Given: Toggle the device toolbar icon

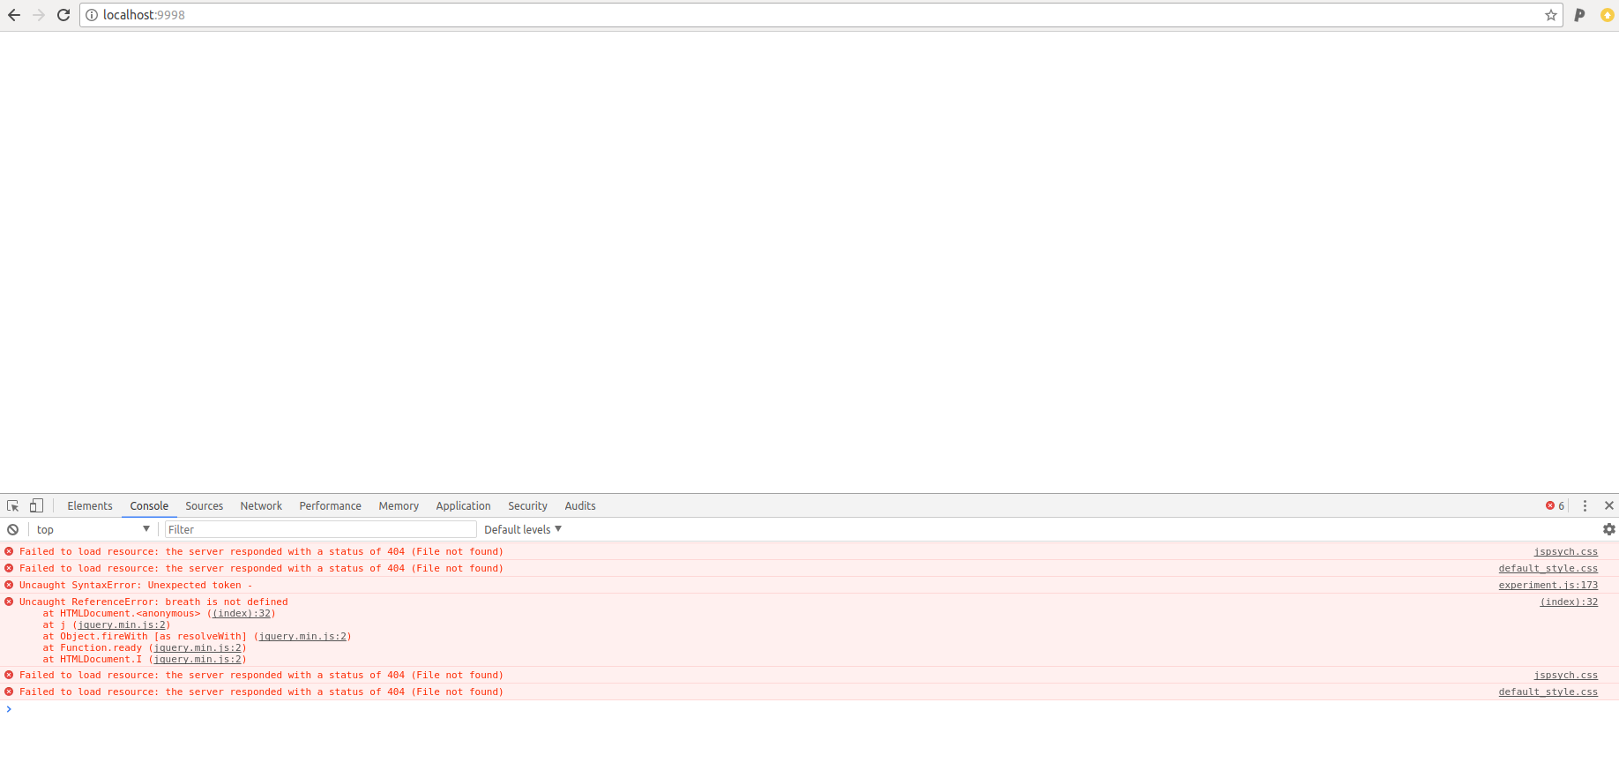Looking at the screenshot, I should [36, 505].
